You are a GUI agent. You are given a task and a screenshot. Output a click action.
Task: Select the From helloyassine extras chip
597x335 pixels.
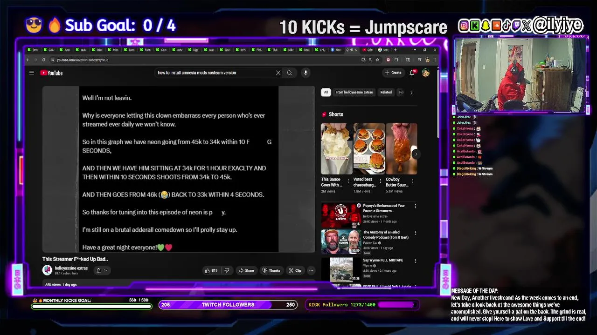(x=354, y=92)
